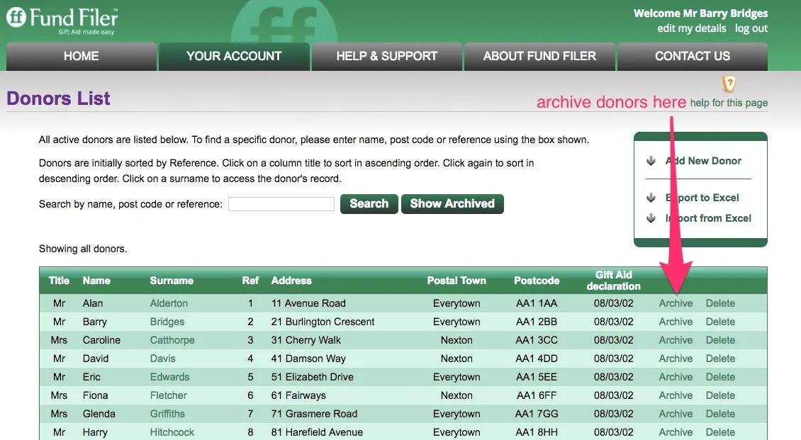
Task: Click the log out link
Action: coord(751,28)
